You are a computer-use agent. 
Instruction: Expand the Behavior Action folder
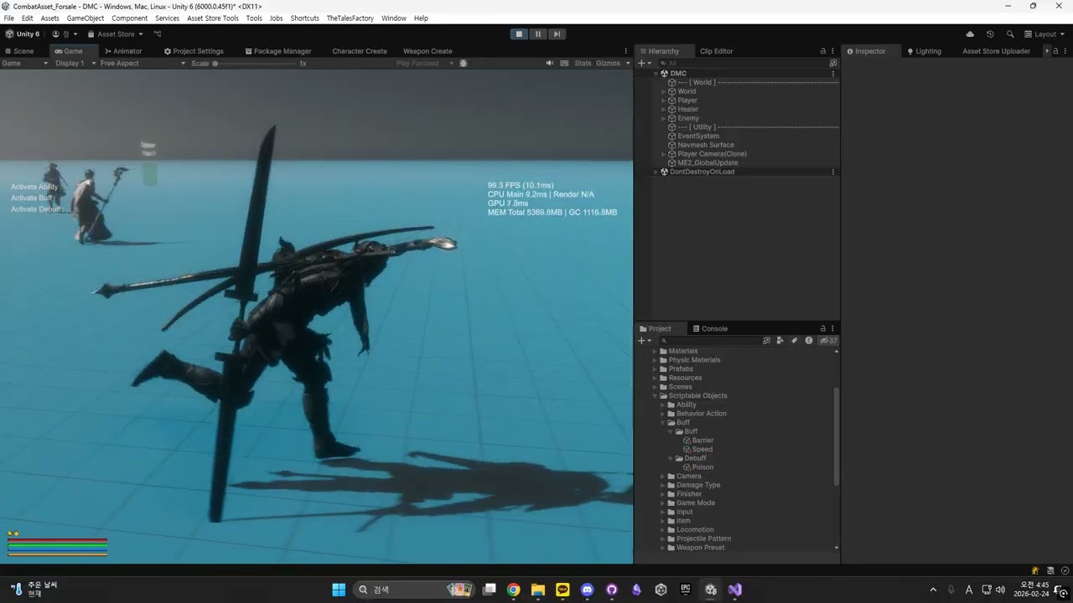pyautogui.click(x=662, y=414)
